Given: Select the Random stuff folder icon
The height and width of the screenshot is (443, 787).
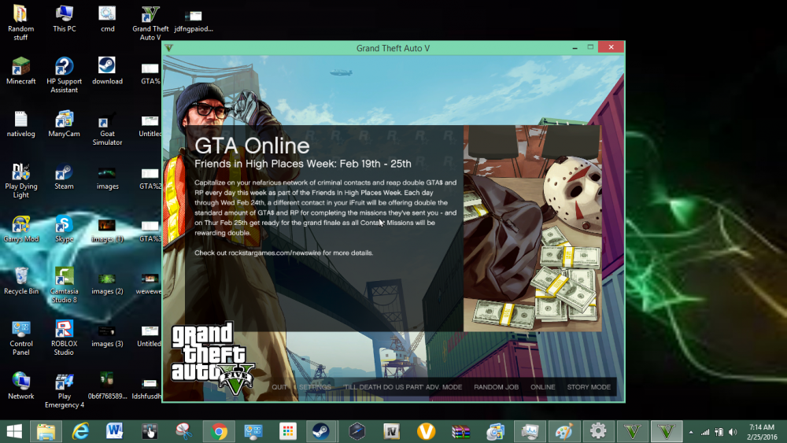Looking at the screenshot, I should coord(20,23).
